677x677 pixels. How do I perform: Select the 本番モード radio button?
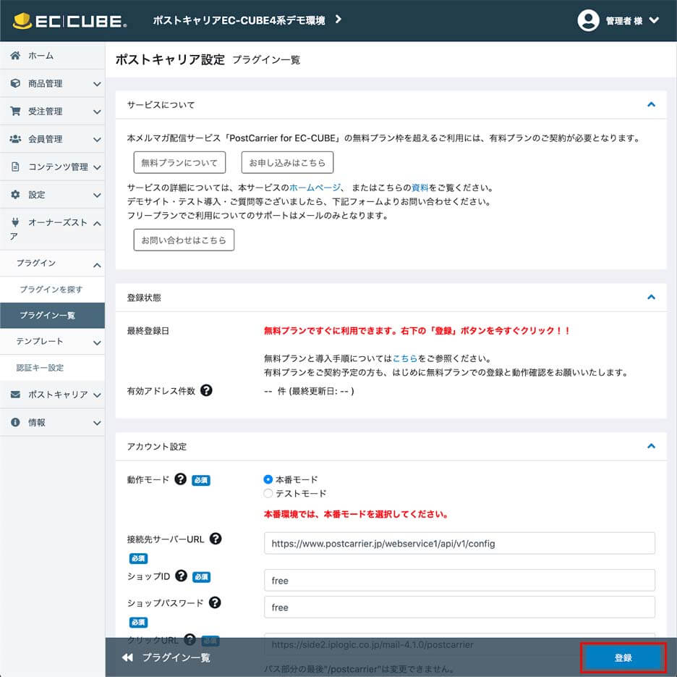point(268,479)
